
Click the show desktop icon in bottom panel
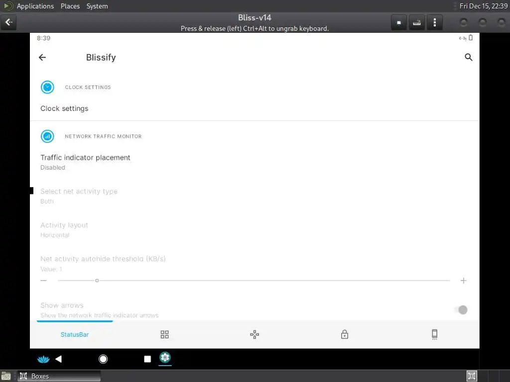click(x=6, y=376)
